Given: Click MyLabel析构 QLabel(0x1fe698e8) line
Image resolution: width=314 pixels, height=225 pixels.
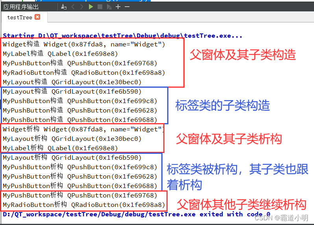Looking at the screenshot, I should 60,148.
